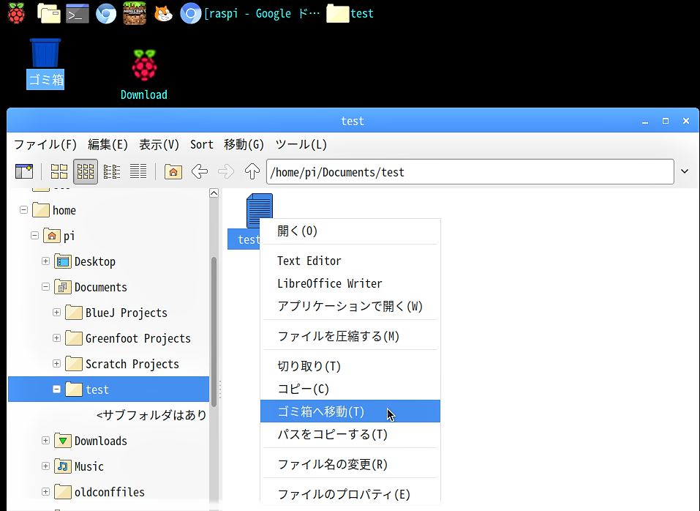Screen dimensions: 700x511
Task: Choose LibreOffice Writer in context menu
Action: point(350,283)
